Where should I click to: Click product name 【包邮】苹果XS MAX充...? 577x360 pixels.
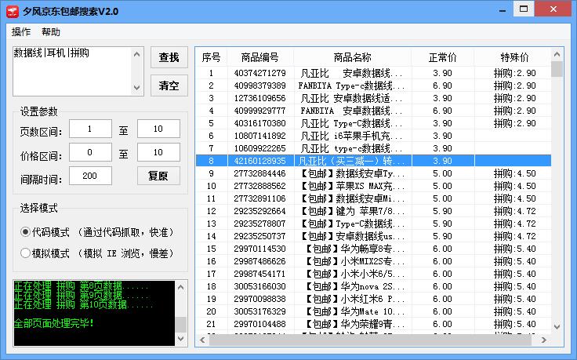pyautogui.click(x=352, y=186)
